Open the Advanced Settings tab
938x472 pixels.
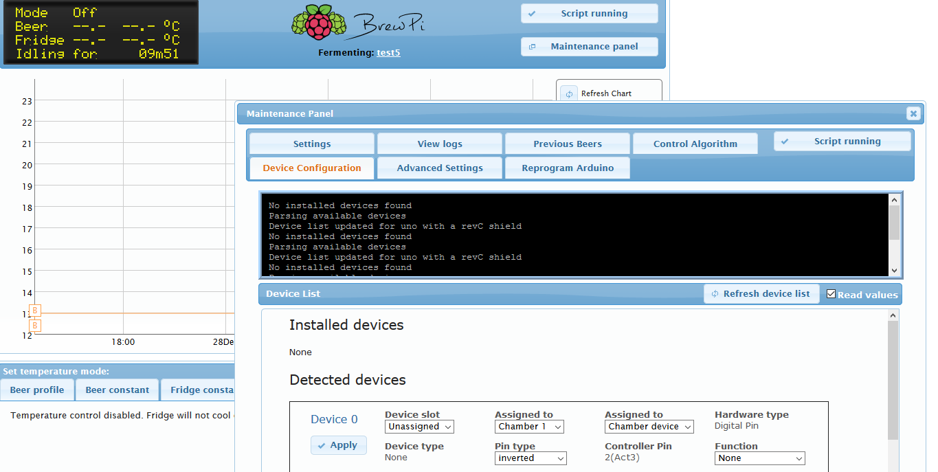click(440, 168)
